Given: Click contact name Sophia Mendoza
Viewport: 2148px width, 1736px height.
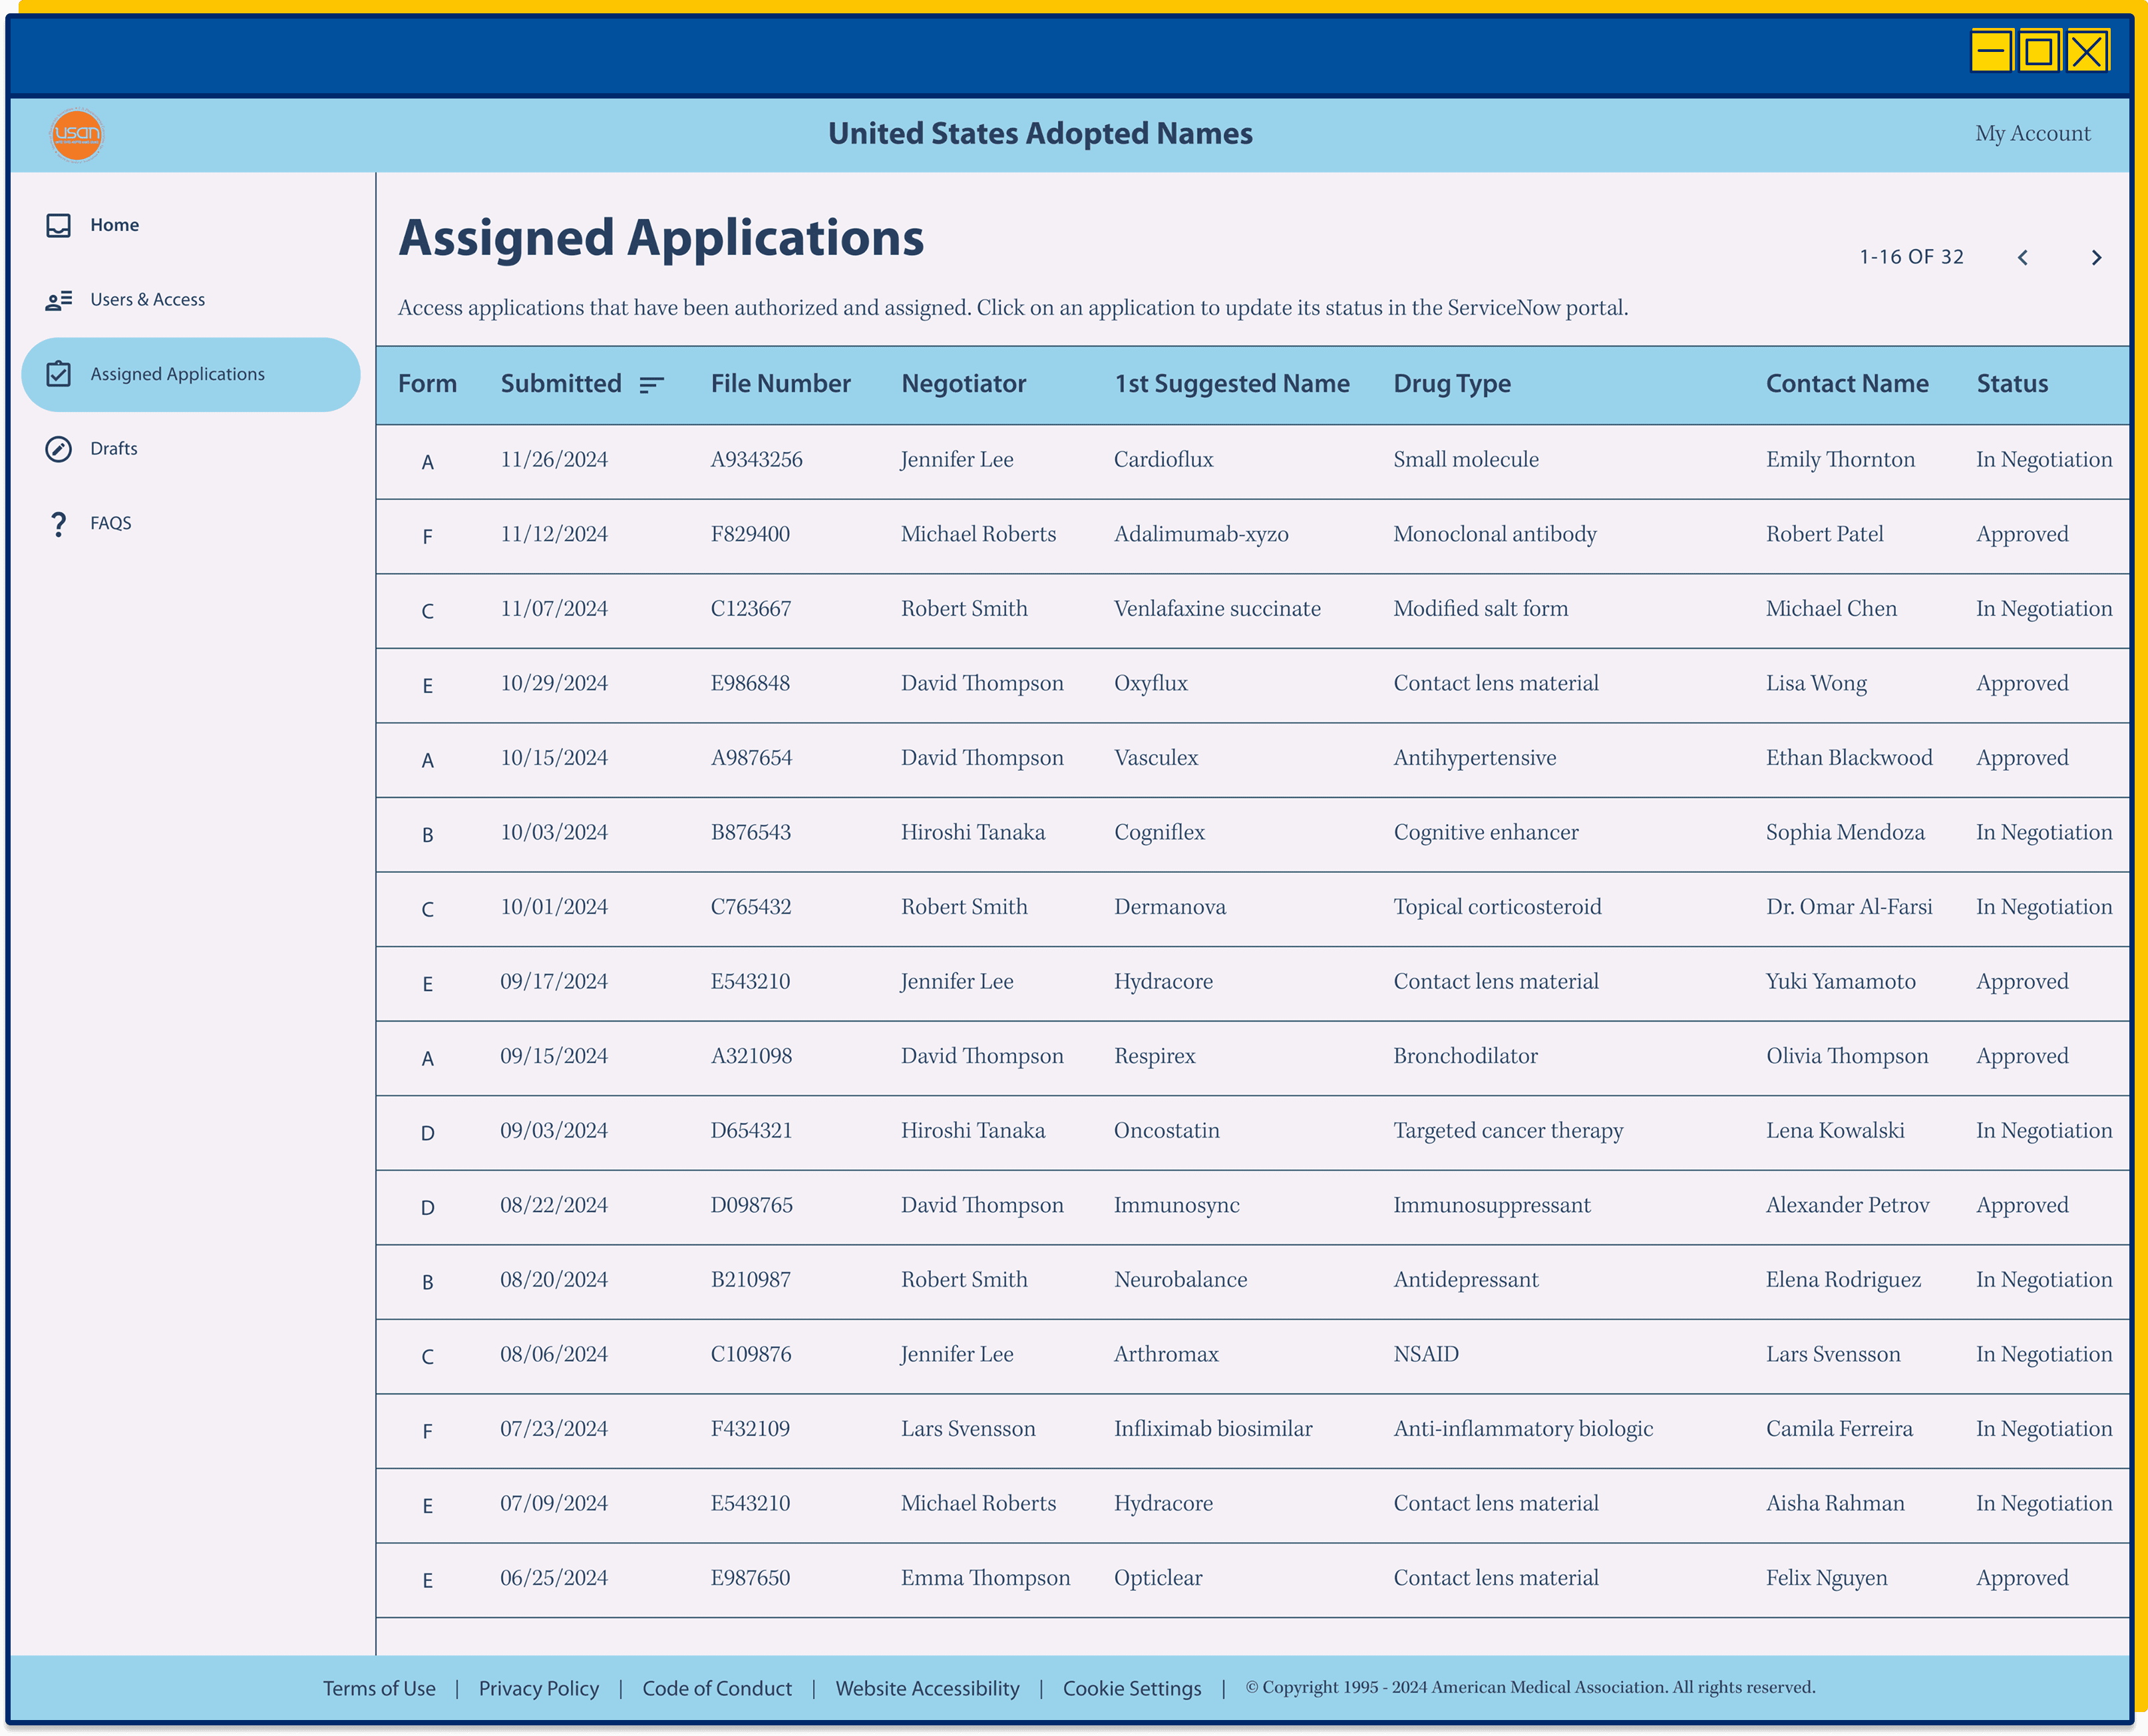Looking at the screenshot, I should click(x=1845, y=833).
